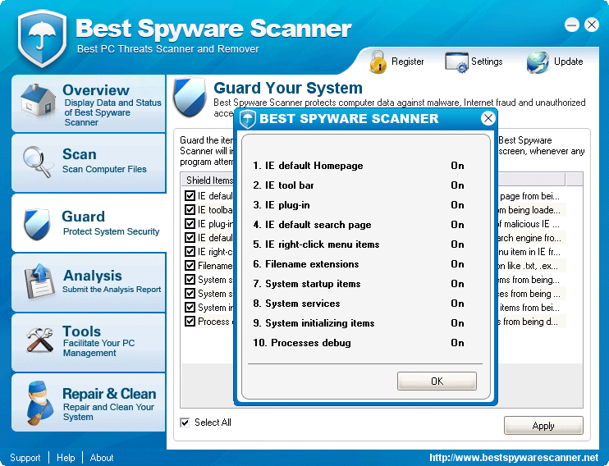This screenshot has height=466, width=609.
Task: Click the large shield beside Guard Your System
Action: 190,97
